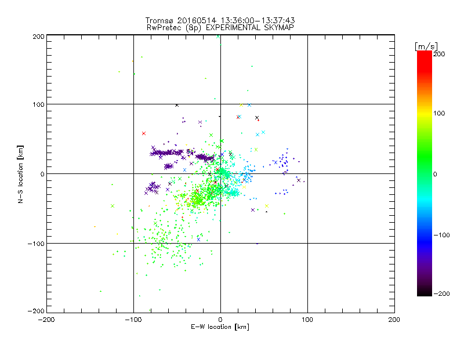The width and height of the screenshot is (464, 348).
Task: Click the x-axis '-200' tick label
Action: click(x=47, y=320)
